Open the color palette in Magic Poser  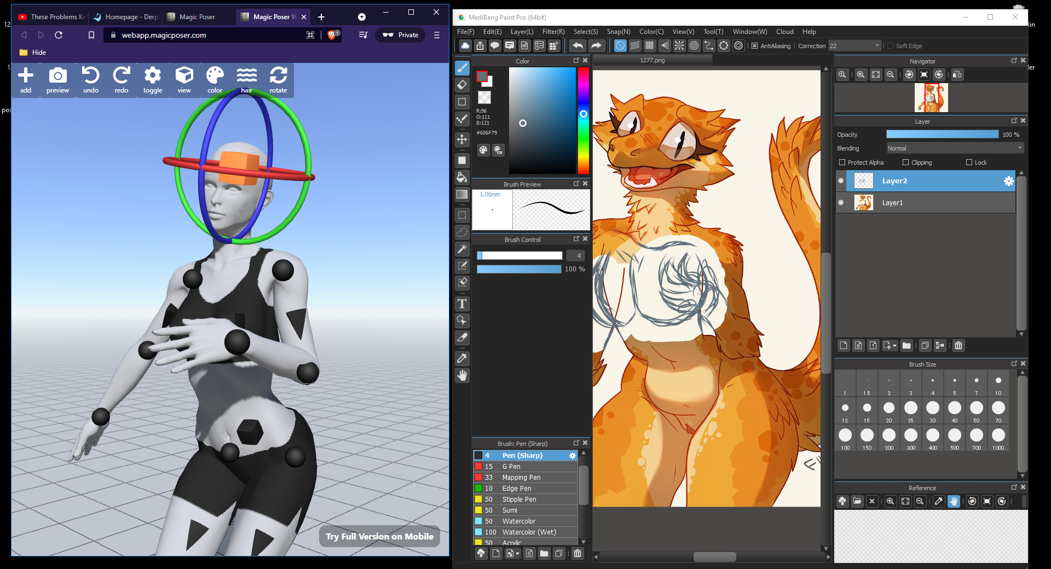tap(215, 80)
